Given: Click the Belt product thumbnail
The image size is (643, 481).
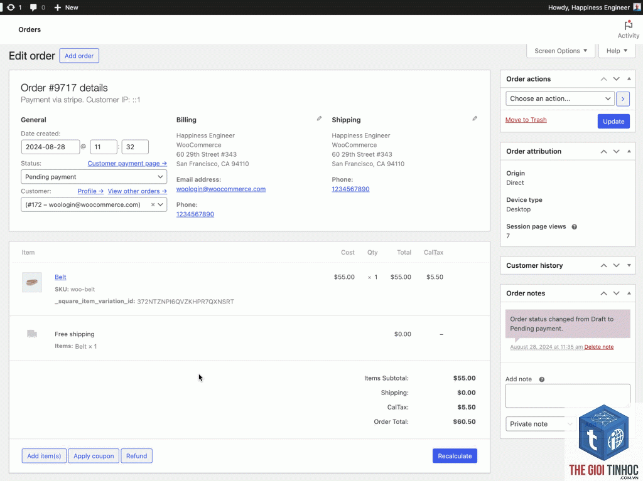Looking at the screenshot, I should click(32, 282).
